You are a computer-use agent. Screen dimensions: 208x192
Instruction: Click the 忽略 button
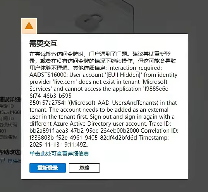[x=84, y=168]
